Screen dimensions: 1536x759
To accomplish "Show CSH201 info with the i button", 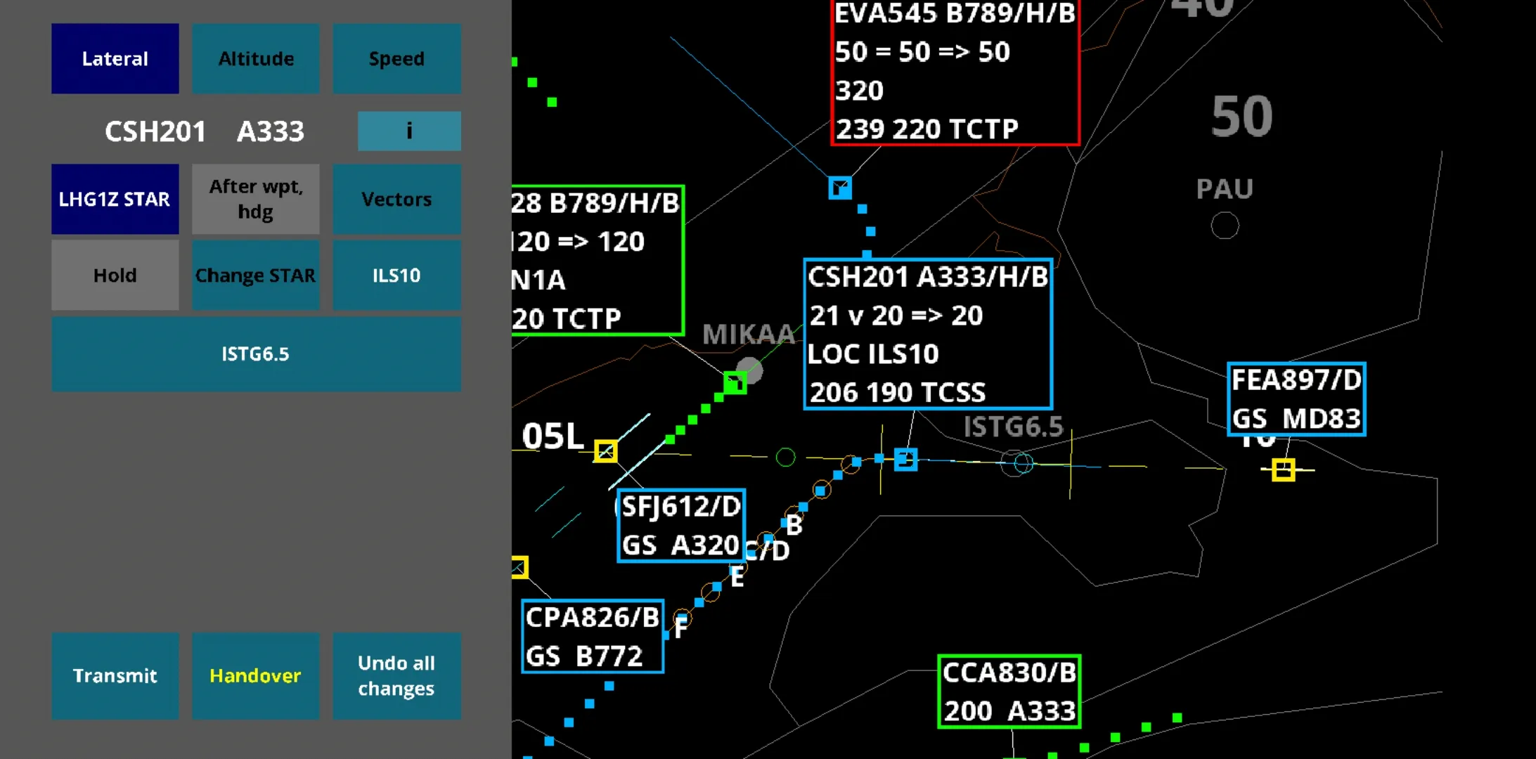I will [x=409, y=131].
